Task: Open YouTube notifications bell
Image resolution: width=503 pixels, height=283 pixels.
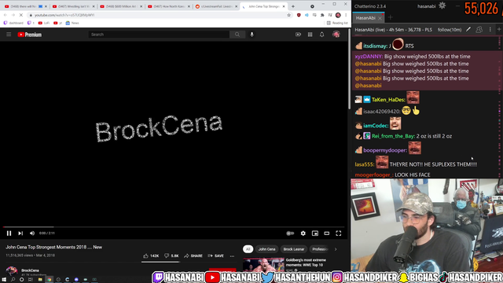Action: click(321, 35)
